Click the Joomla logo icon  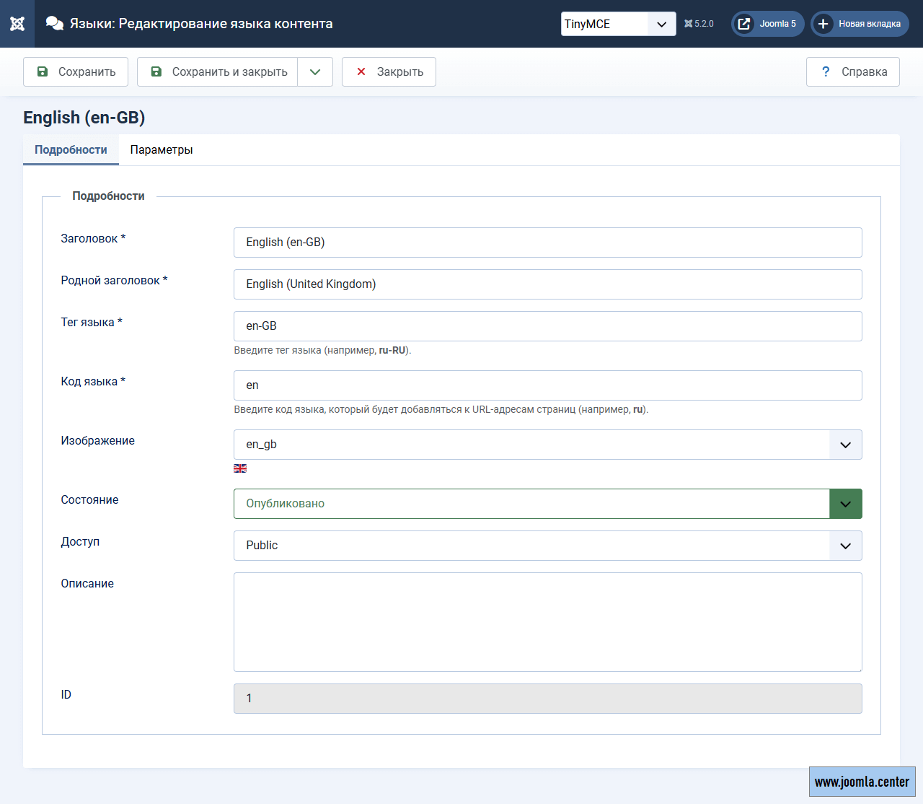(x=17, y=24)
